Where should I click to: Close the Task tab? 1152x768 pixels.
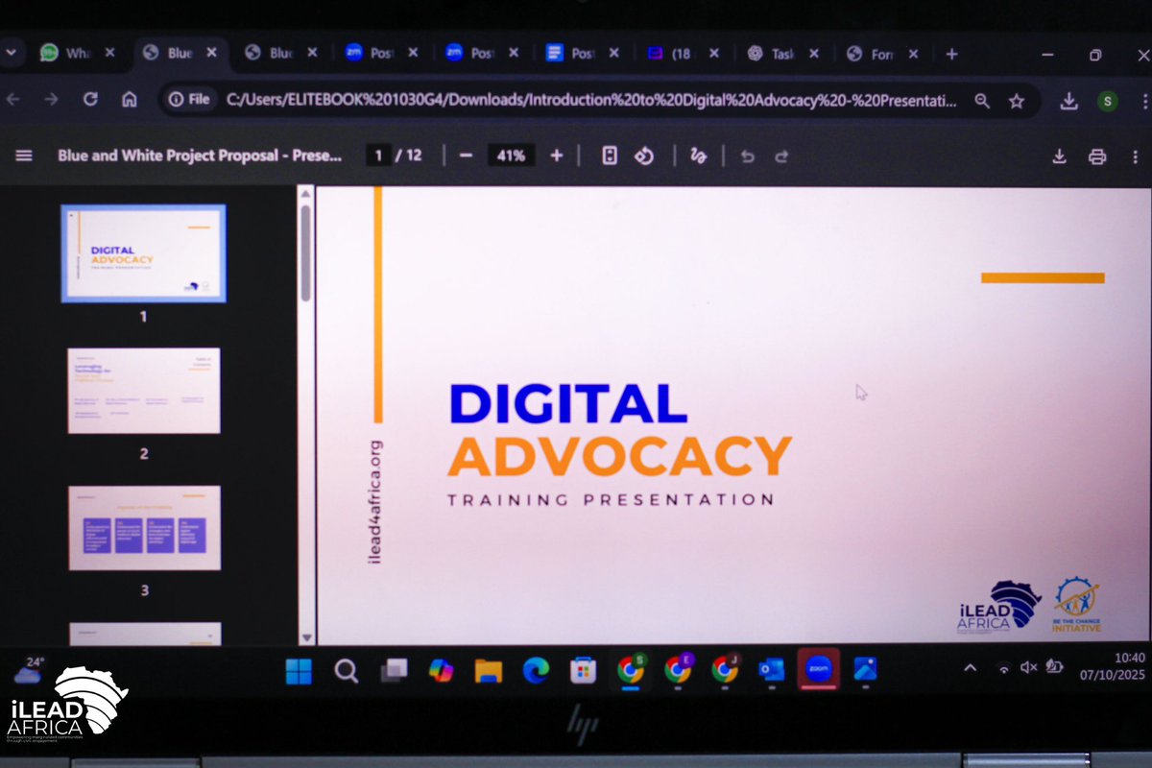[x=814, y=54]
